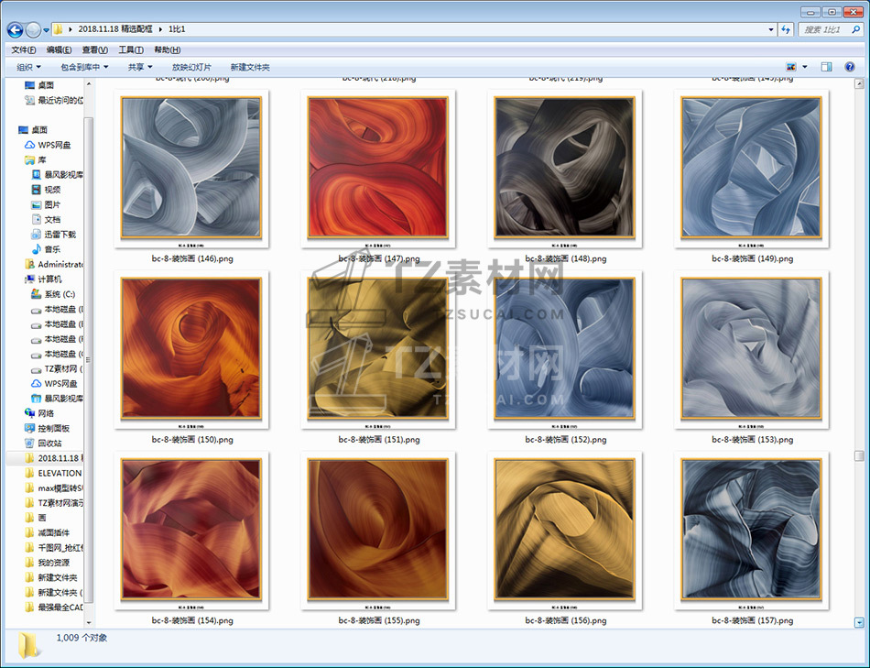This screenshot has width=870, height=668.
Task: Click the file list scroll down arrow
Action: pos(859,622)
